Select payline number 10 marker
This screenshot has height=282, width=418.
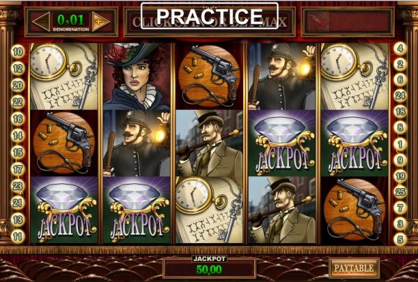(x=18, y=52)
